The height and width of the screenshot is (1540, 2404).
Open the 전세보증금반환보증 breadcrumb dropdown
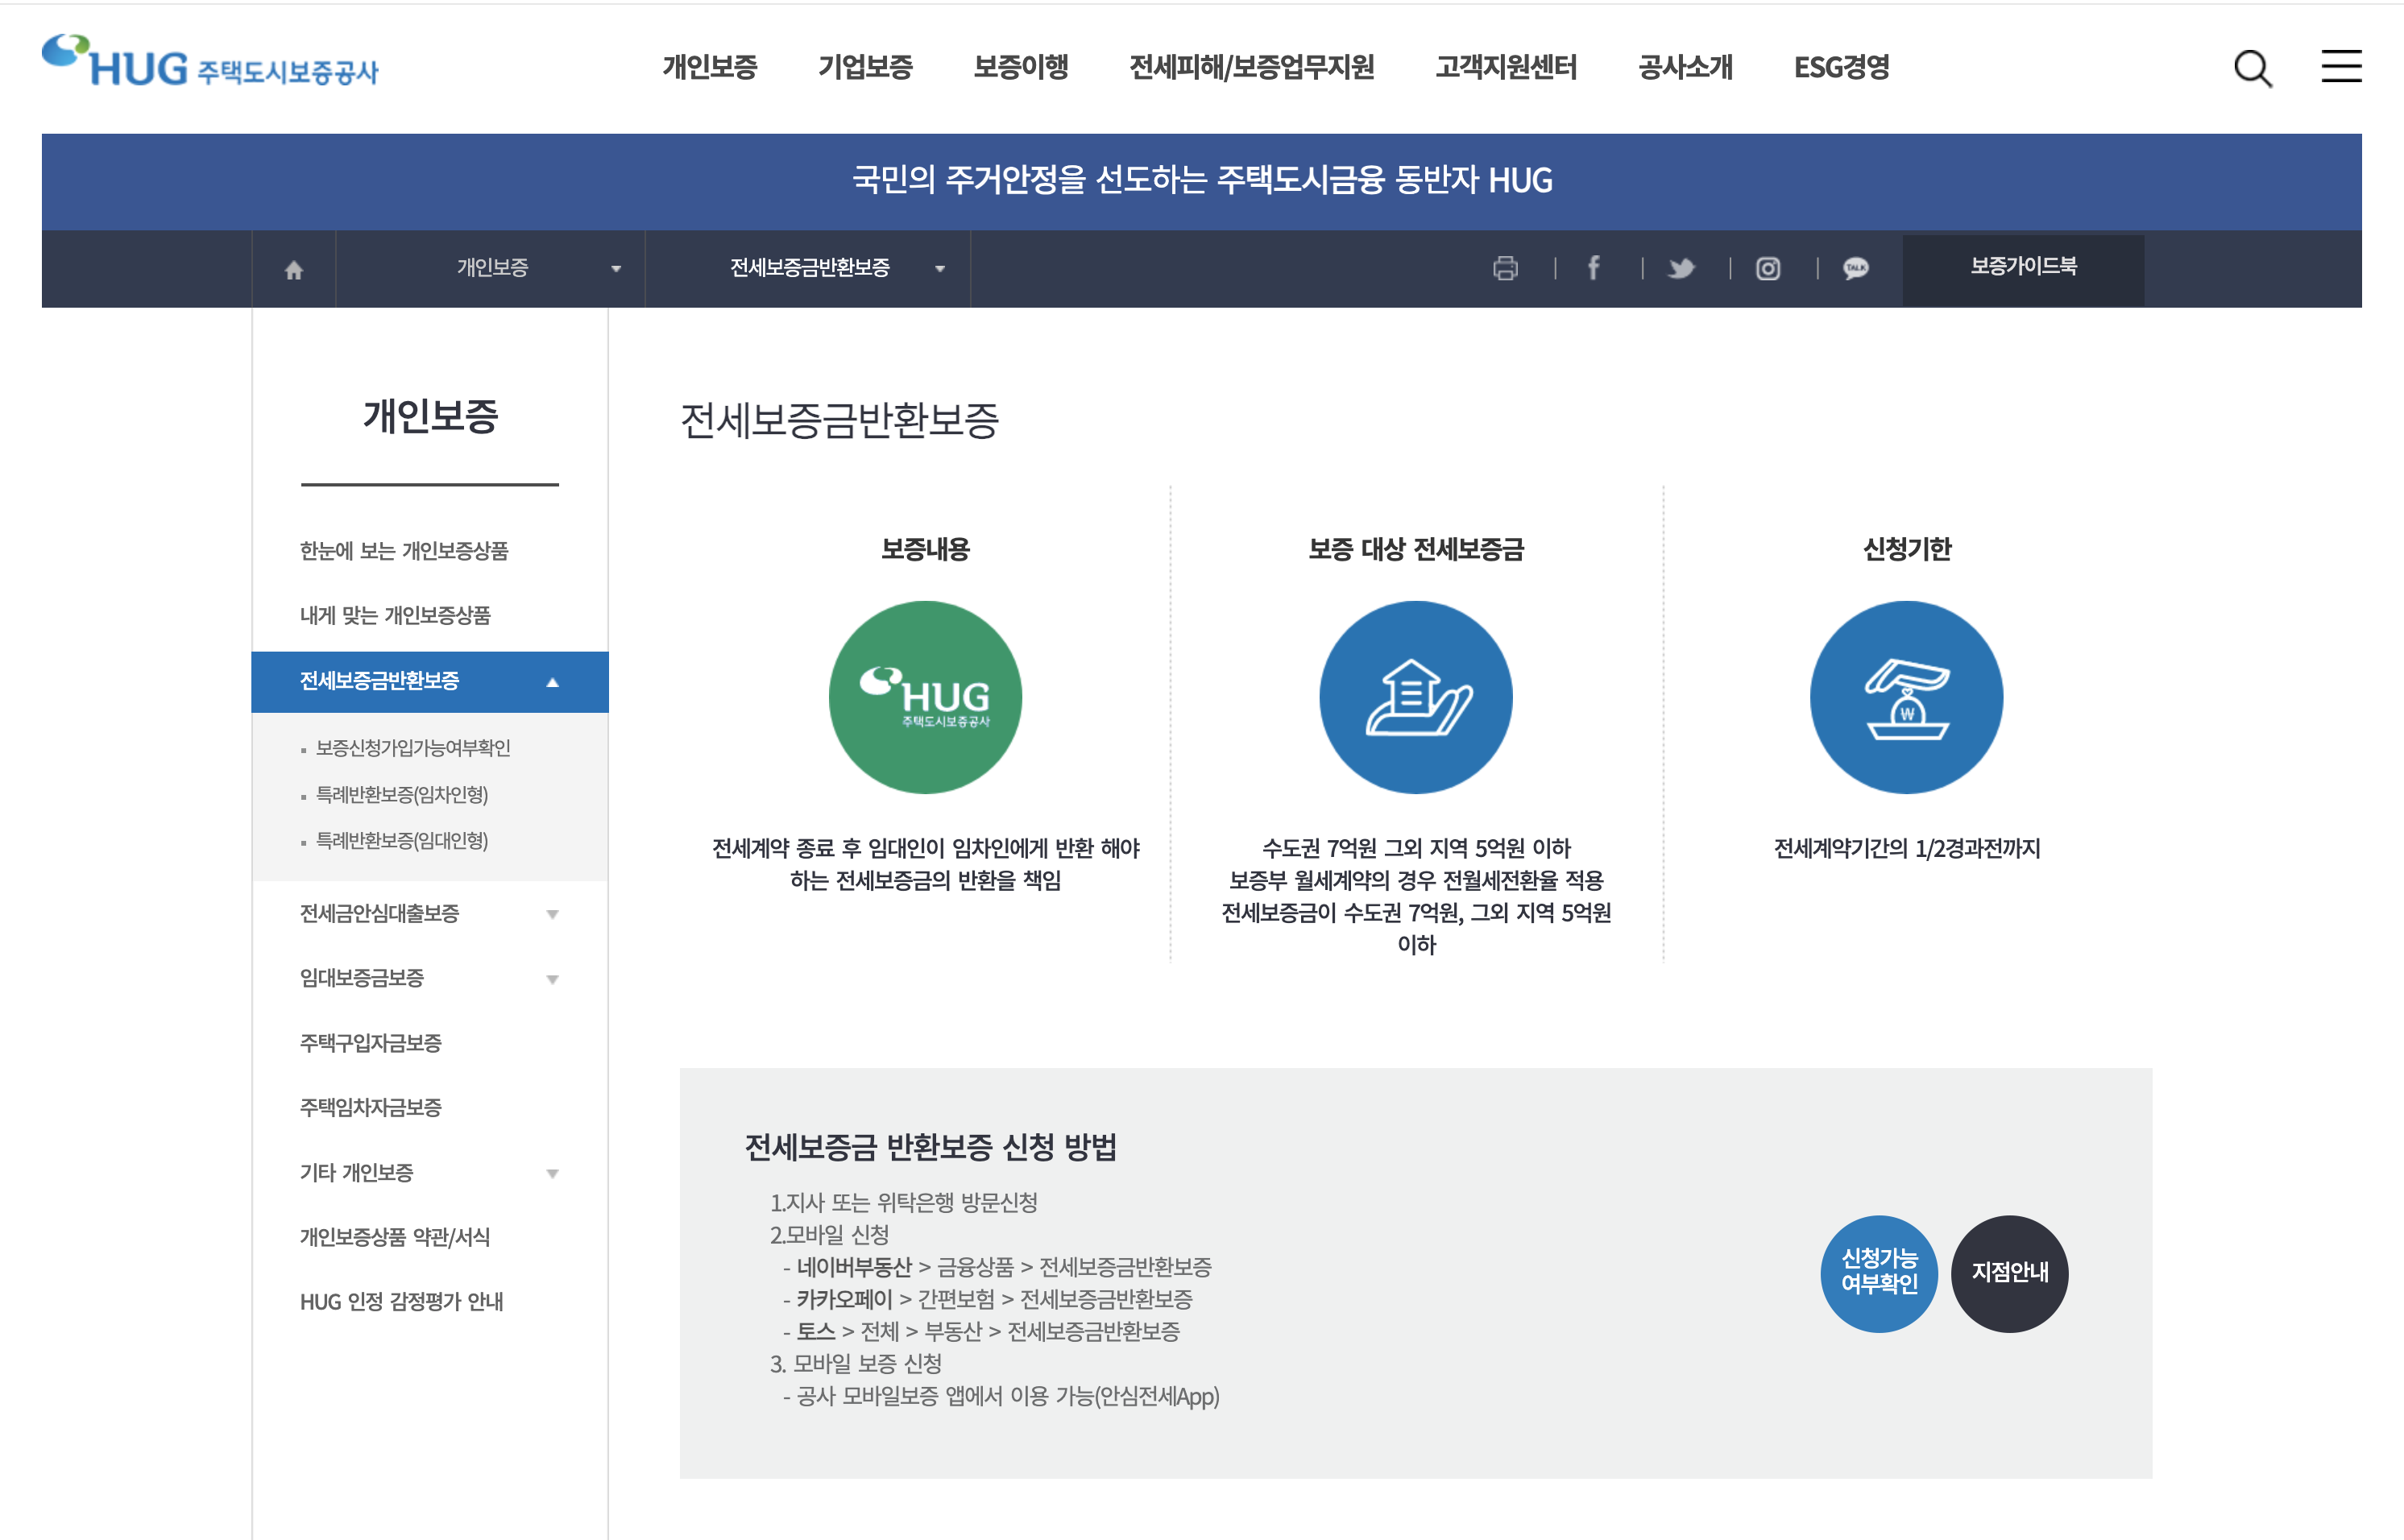pyautogui.click(x=808, y=268)
